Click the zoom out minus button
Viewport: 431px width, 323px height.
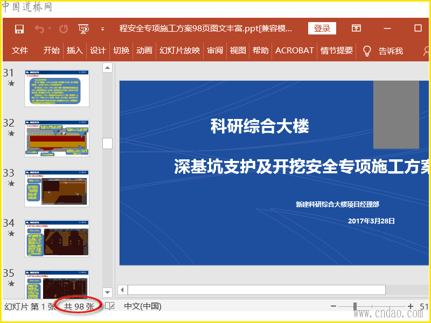[x=333, y=306]
